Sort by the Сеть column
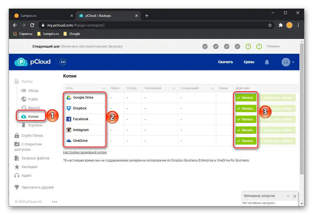 click(86, 88)
